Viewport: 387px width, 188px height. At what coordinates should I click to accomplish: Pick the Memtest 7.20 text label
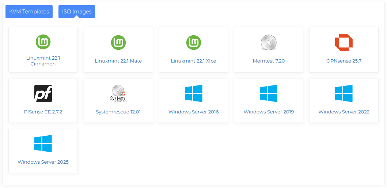[269, 61]
